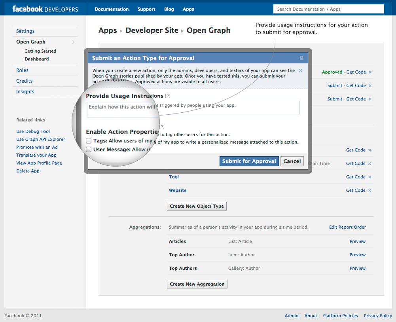
Task: Click Create New Aggregation button
Action: point(197,284)
